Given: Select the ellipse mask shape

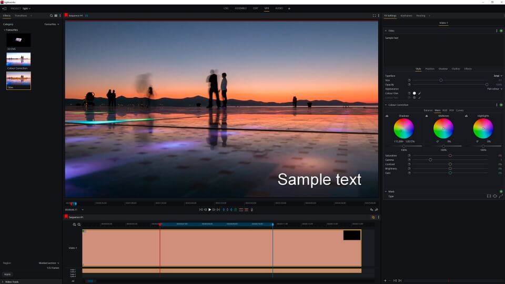Looking at the screenshot, I should pyautogui.click(x=495, y=196).
